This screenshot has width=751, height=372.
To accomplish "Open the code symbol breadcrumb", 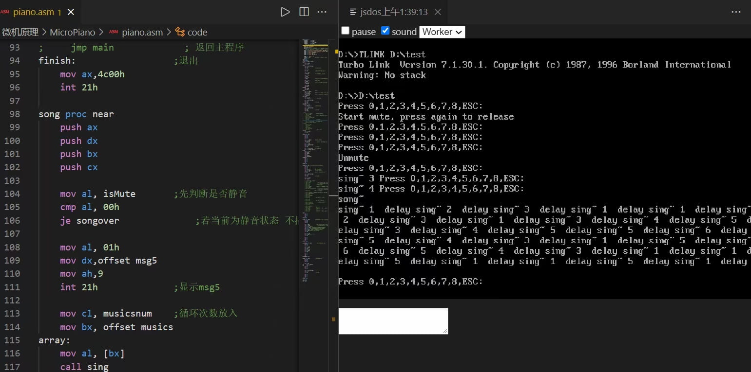I will coord(197,32).
